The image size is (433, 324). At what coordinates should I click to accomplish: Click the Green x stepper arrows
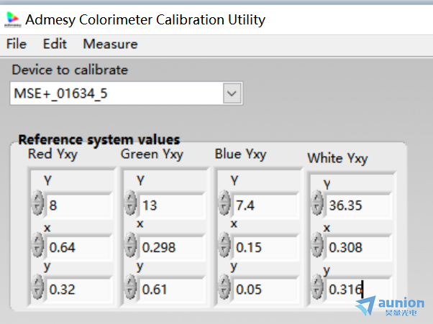click(130, 245)
